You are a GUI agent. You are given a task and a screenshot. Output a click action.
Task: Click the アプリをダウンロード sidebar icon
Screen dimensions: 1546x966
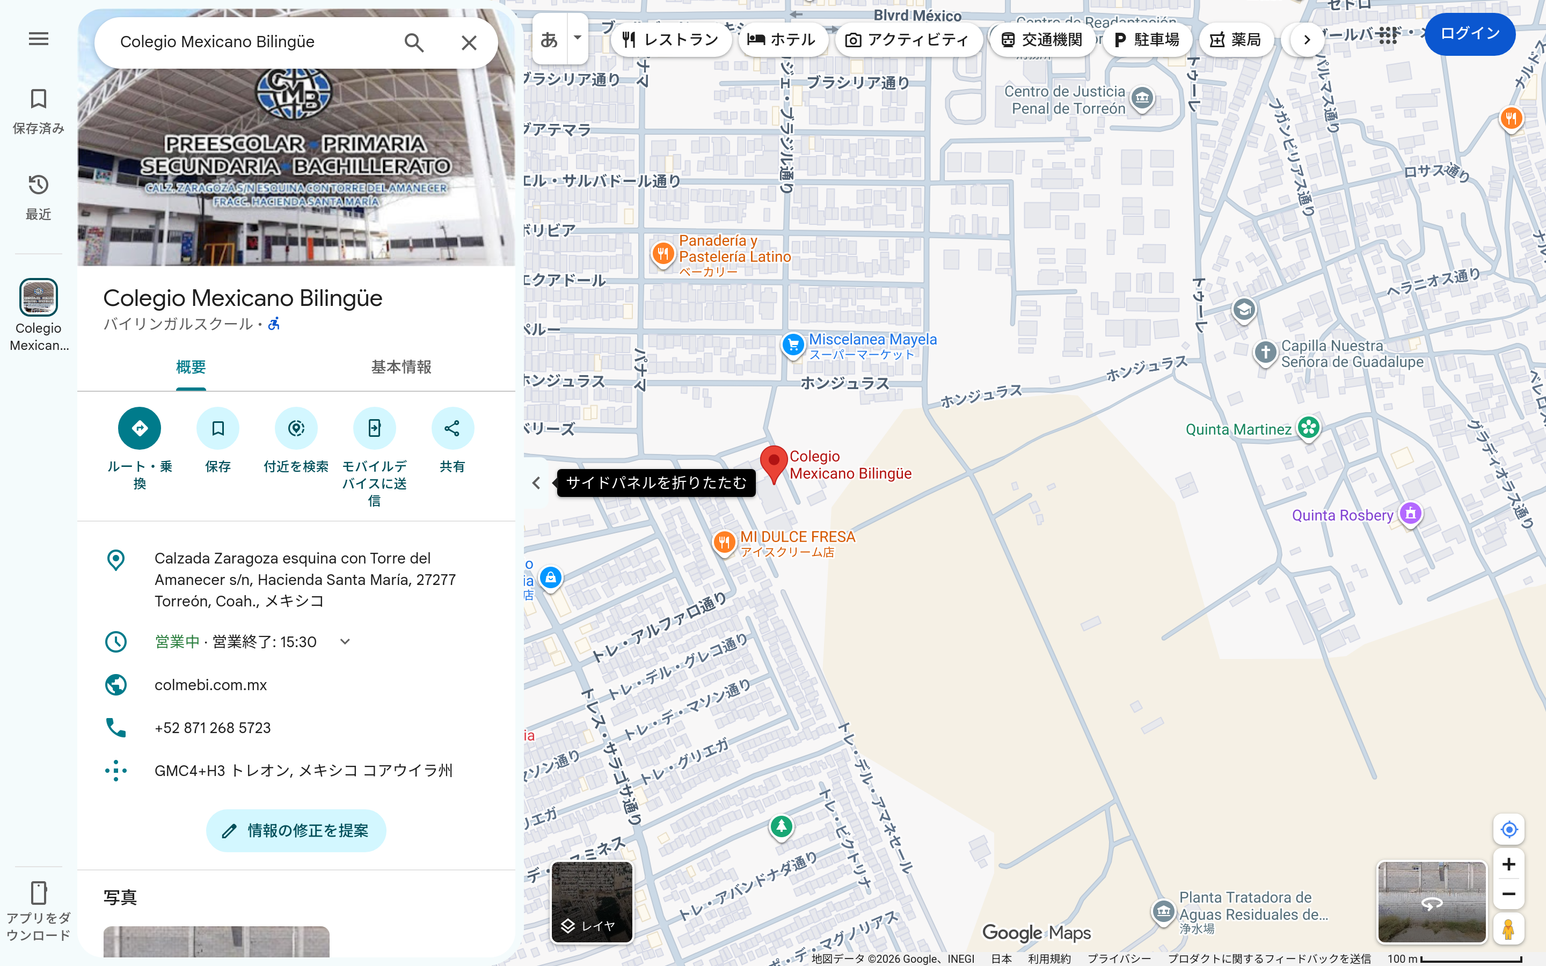pyautogui.click(x=38, y=911)
